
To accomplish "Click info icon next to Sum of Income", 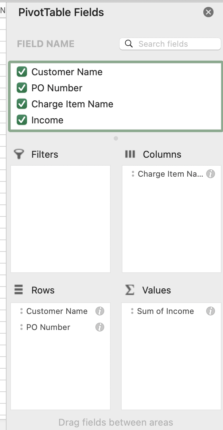I will point(211,311).
